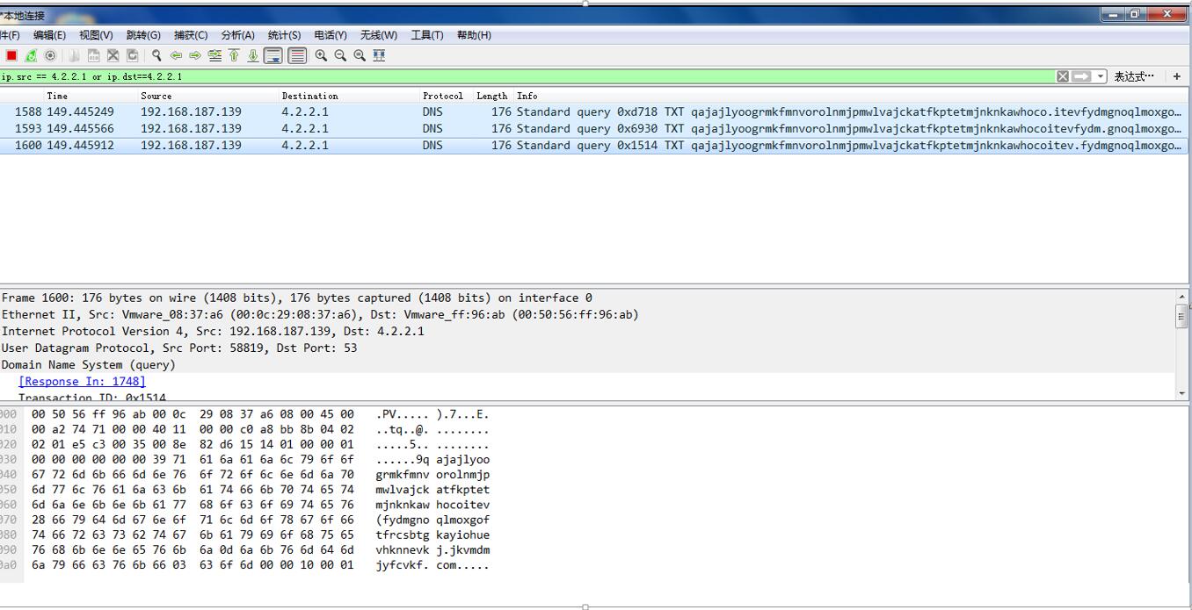Open the 分析(A) menu
The width and height of the screenshot is (1192, 610).
237,35
